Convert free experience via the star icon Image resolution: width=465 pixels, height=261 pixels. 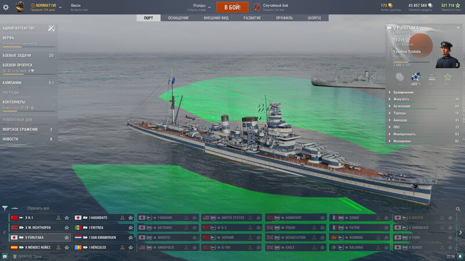pyautogui.click(x=457, y=5)
